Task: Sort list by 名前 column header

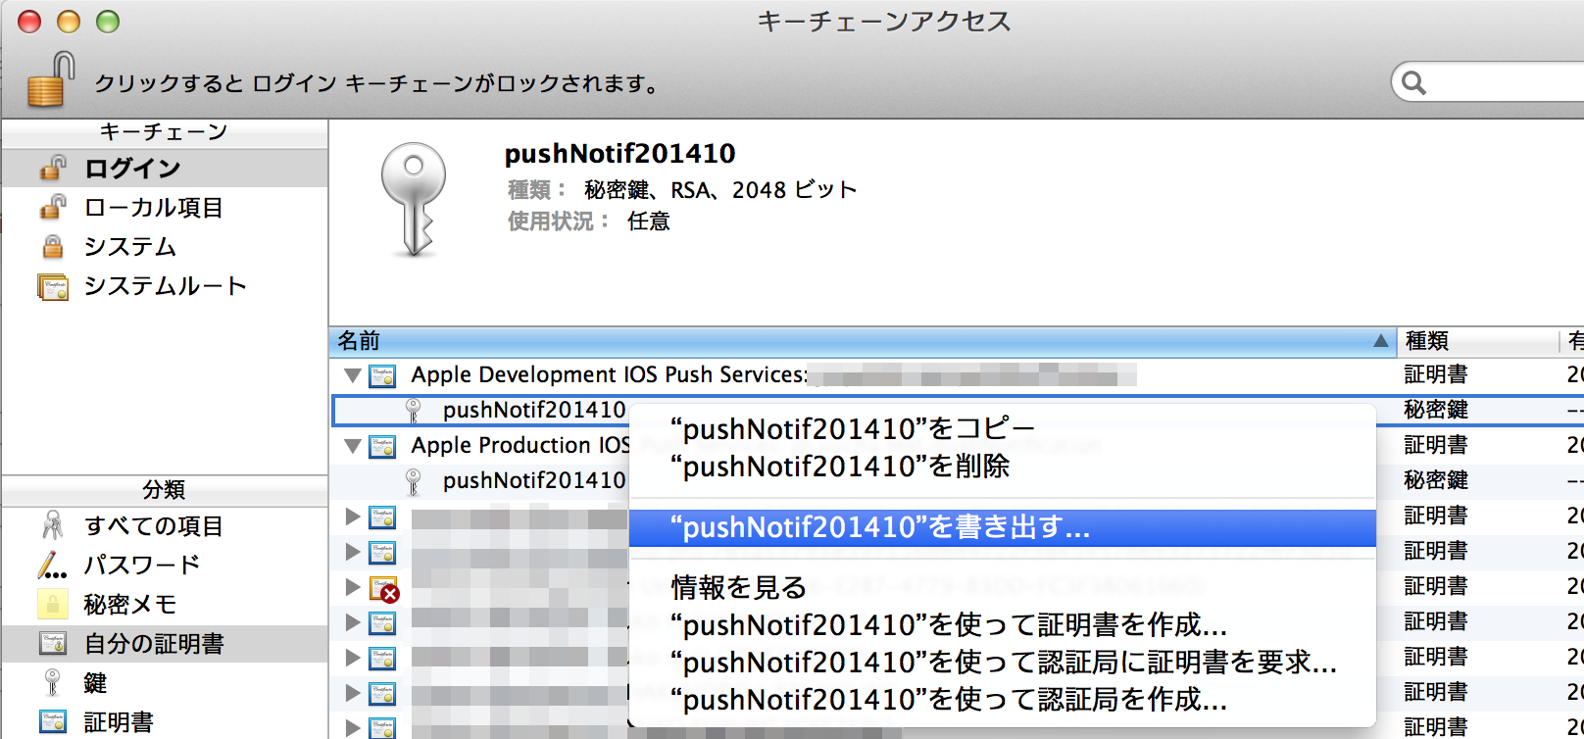Action: point(863,341)
